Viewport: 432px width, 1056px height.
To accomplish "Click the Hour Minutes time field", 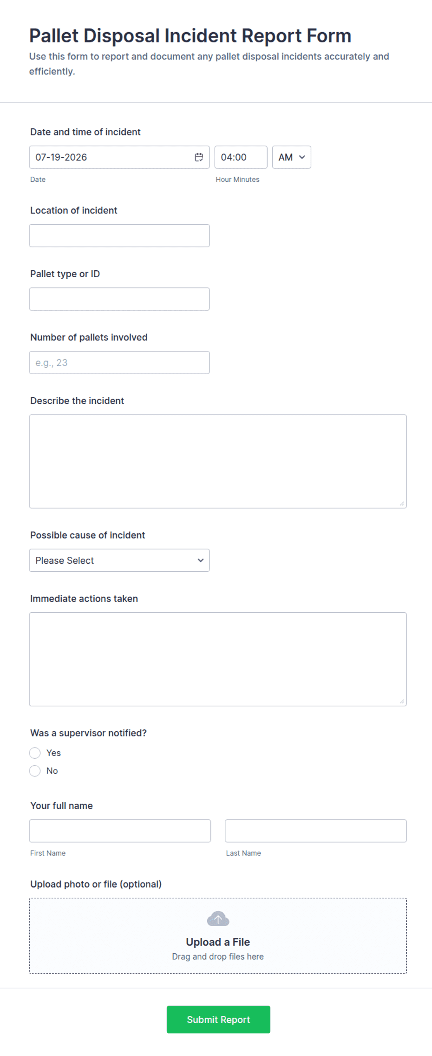I will point(241,157).
